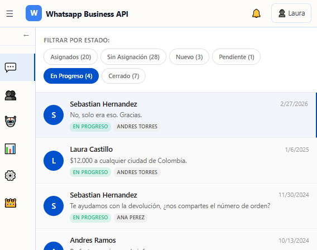The image size is (317, 250).
Task: Open the hamburger menu
Action: [9, 13]
